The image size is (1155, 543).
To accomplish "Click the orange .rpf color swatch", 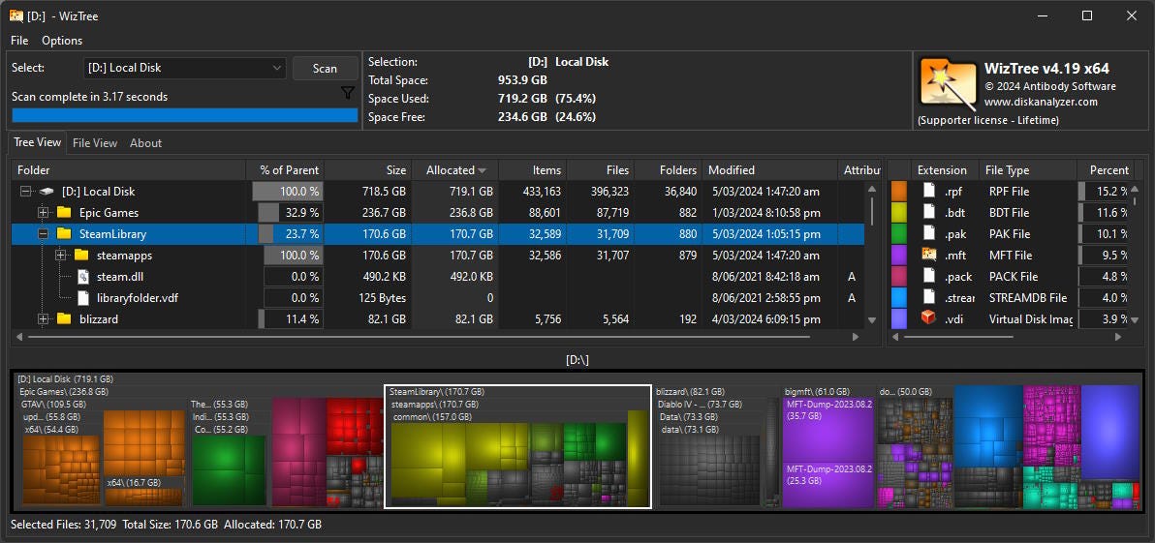I will pos(898,192).
